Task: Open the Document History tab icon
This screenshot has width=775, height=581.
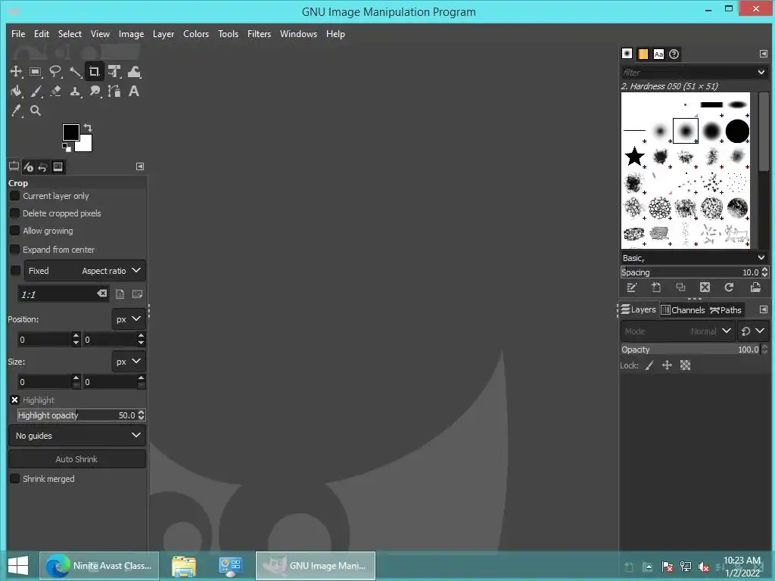Action: tap(674, 54)
